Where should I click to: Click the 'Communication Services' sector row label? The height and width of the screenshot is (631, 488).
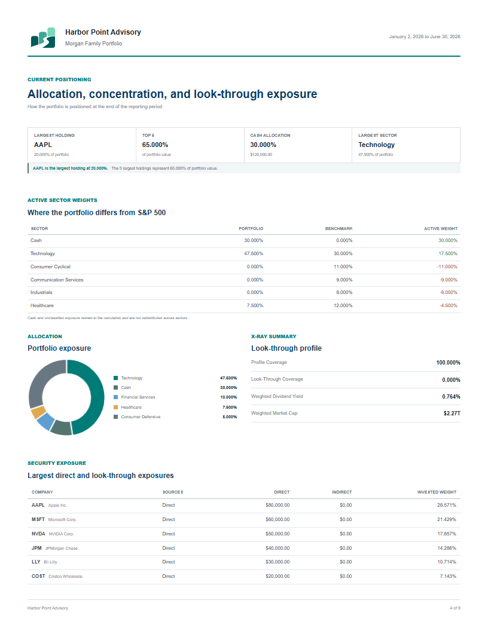[x=57, y=280]
